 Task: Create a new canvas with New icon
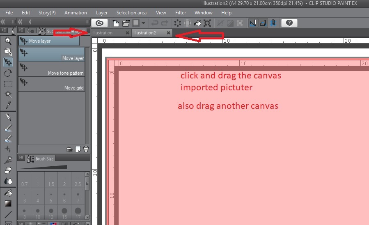click(116, 23)
